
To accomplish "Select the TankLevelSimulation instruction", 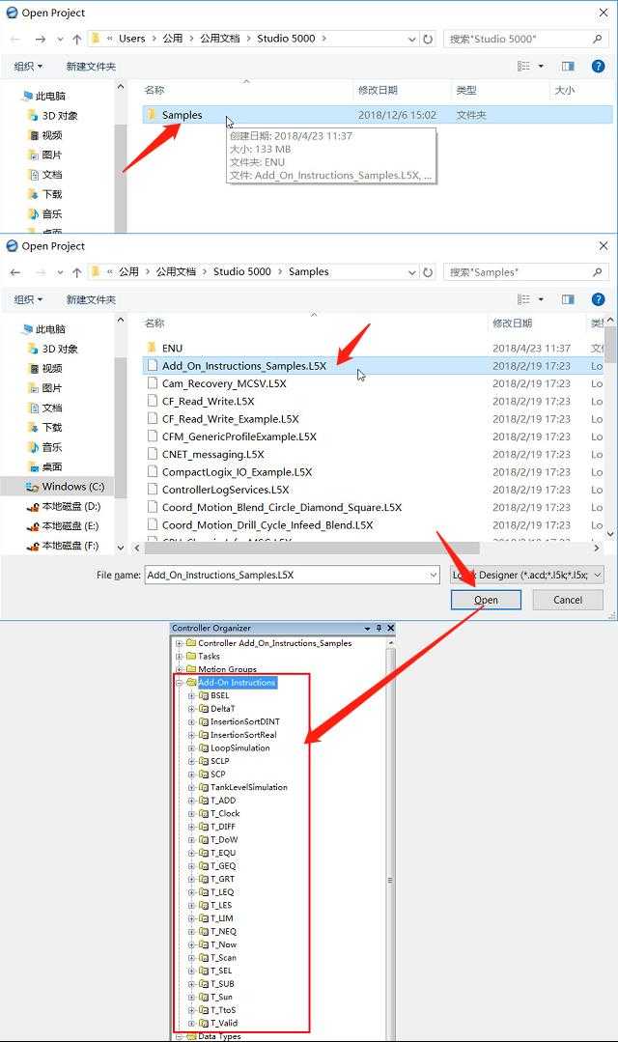I will [248, 787].
